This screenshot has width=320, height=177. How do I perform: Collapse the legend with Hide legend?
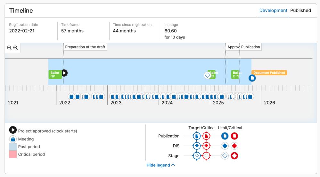click(161, 165)
